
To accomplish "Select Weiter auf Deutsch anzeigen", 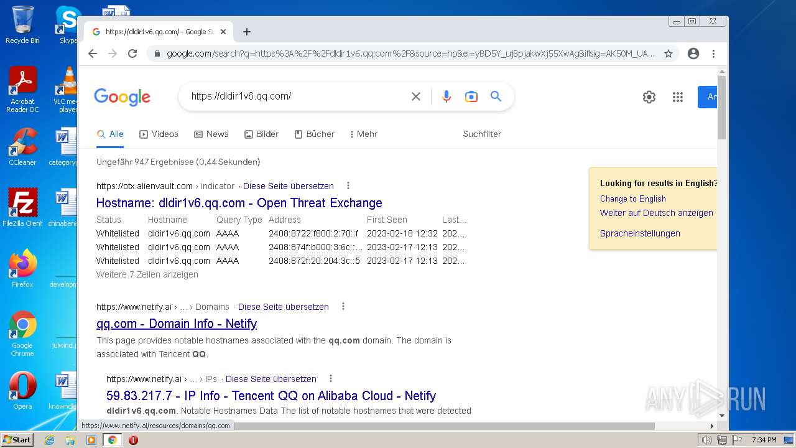I will click(657, 213).
